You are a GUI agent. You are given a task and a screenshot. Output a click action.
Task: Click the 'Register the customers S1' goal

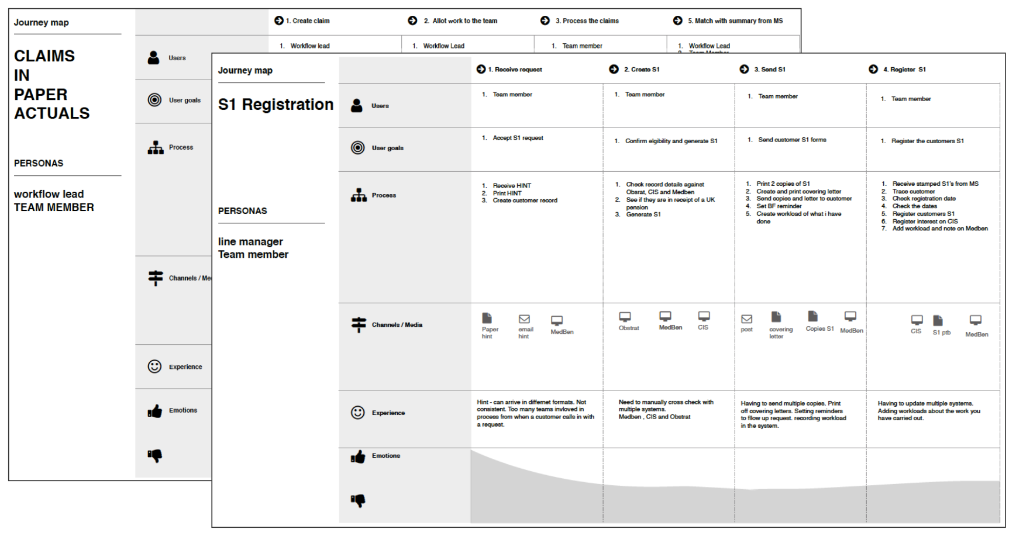point(927,141)
